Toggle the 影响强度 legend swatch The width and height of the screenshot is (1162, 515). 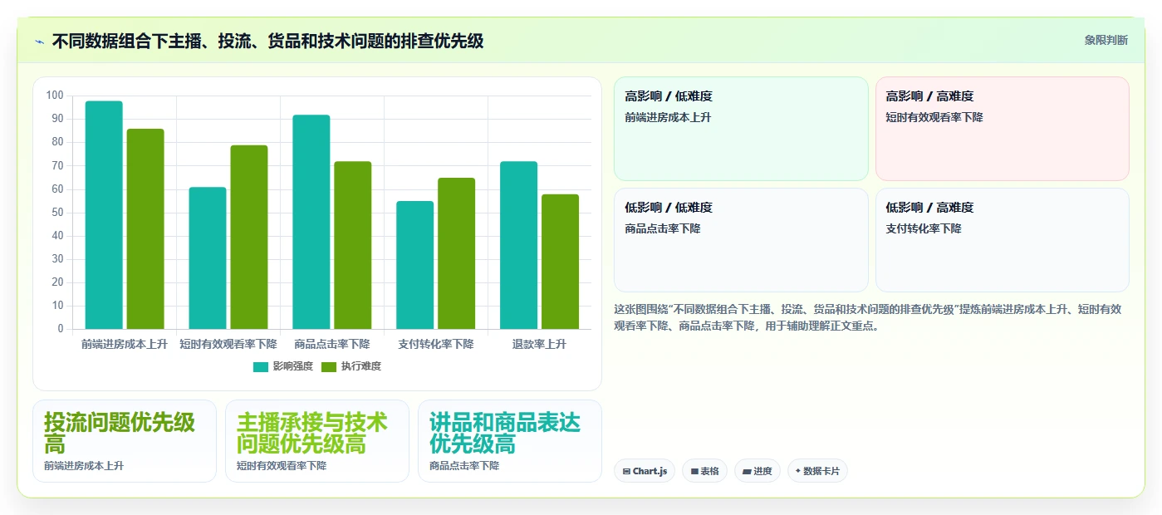(261, 367)
